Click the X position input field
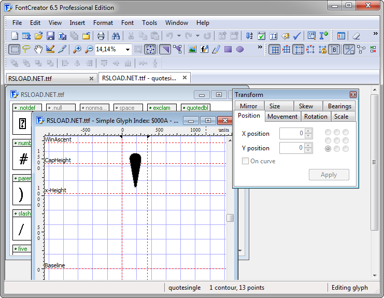Screen dimensions: 384x298 pyautogui.click(x=292, y=133)
